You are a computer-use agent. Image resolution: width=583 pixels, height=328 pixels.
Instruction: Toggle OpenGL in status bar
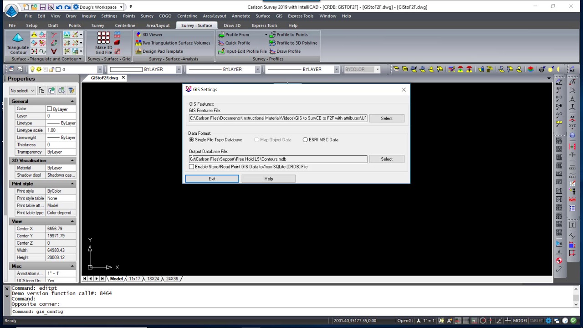(405, 321)
